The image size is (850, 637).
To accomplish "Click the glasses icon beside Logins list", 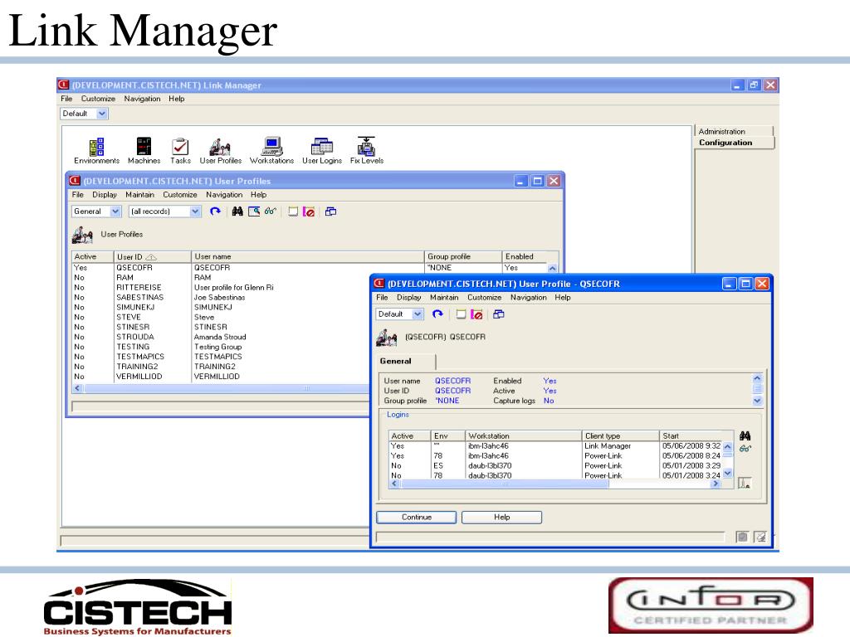I will pyautogui.click(x=745, y=449).
